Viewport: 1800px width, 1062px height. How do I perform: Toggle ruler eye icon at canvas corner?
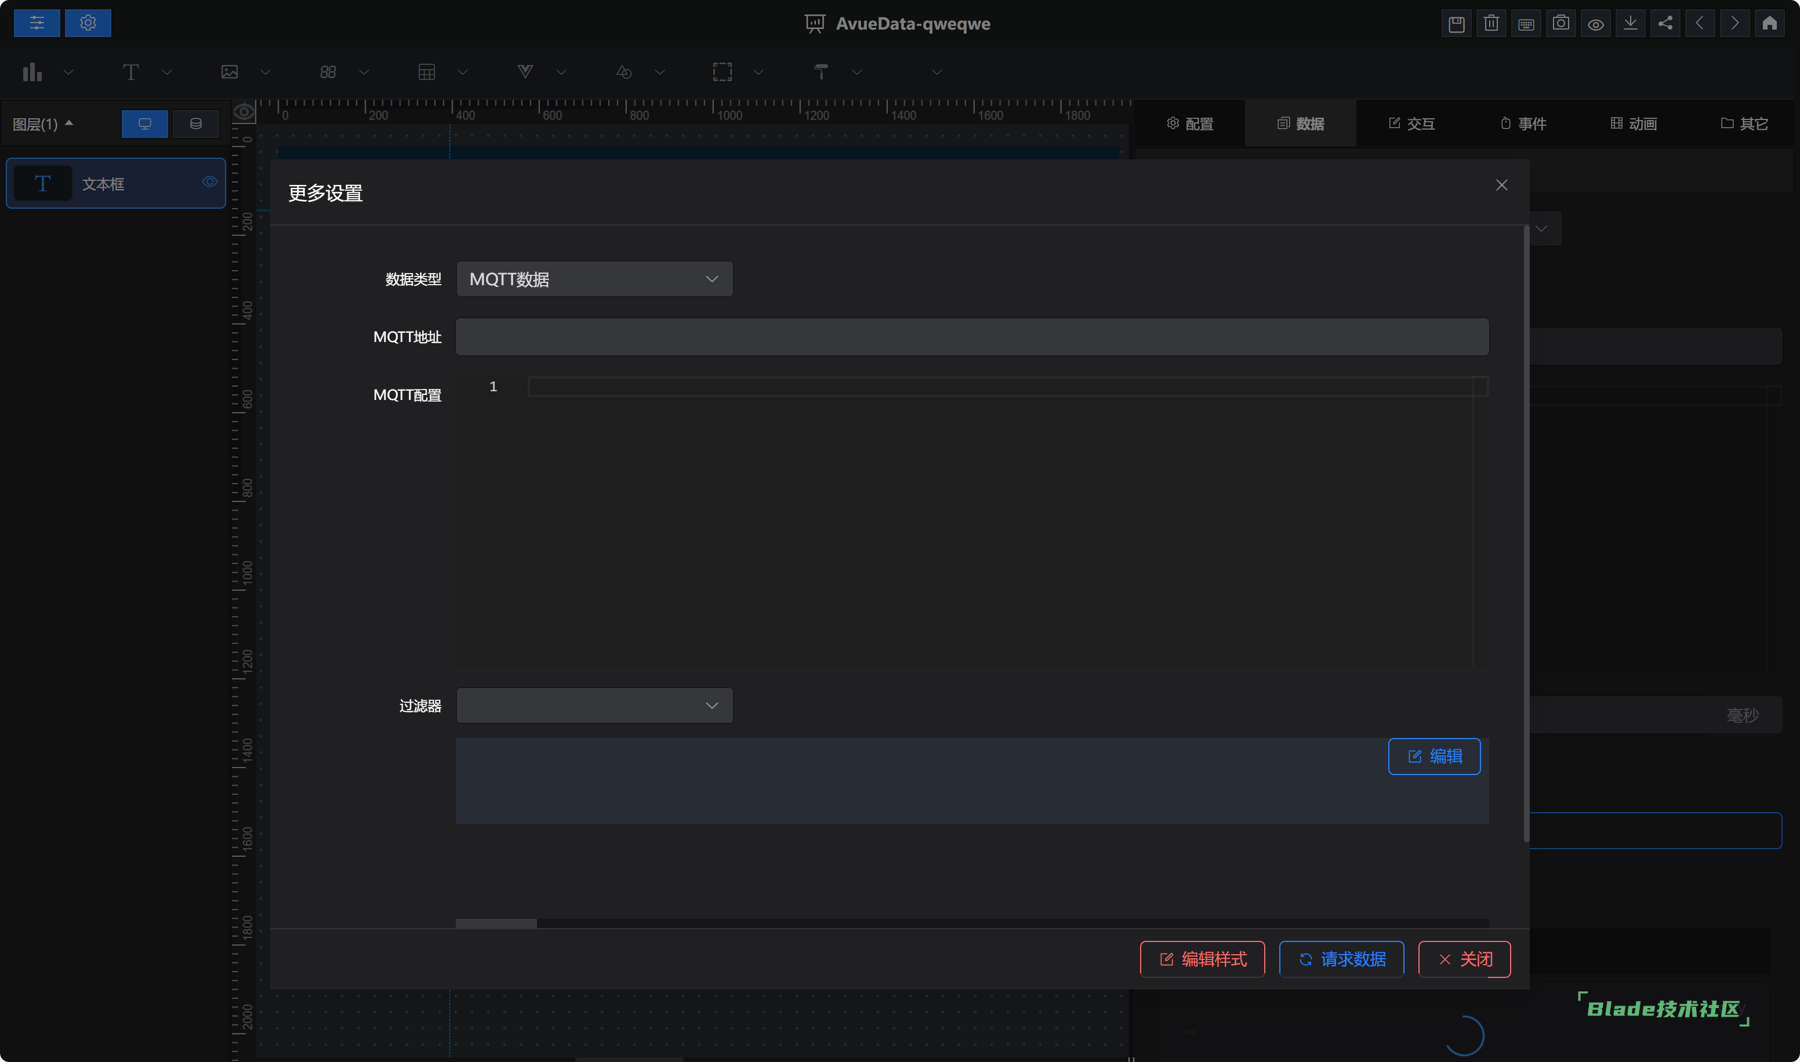coord(244,112)
